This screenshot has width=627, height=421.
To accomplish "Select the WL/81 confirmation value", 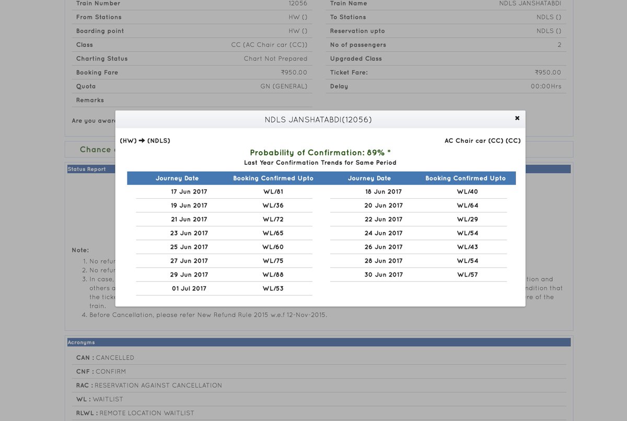I will pyautogui.click(x=273, y=191).
